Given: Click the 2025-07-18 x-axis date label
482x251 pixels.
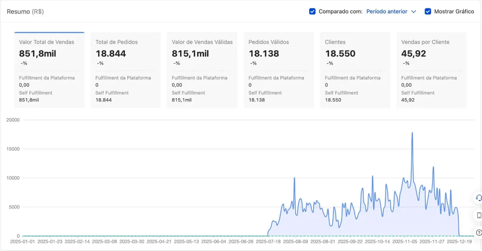Looking at the screenshot, I should click(x=268, y=241).
